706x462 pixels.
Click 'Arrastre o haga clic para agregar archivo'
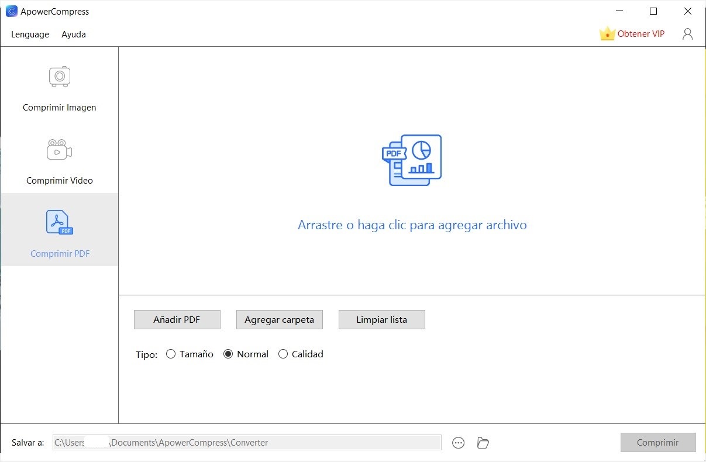[x=412, y=225]
